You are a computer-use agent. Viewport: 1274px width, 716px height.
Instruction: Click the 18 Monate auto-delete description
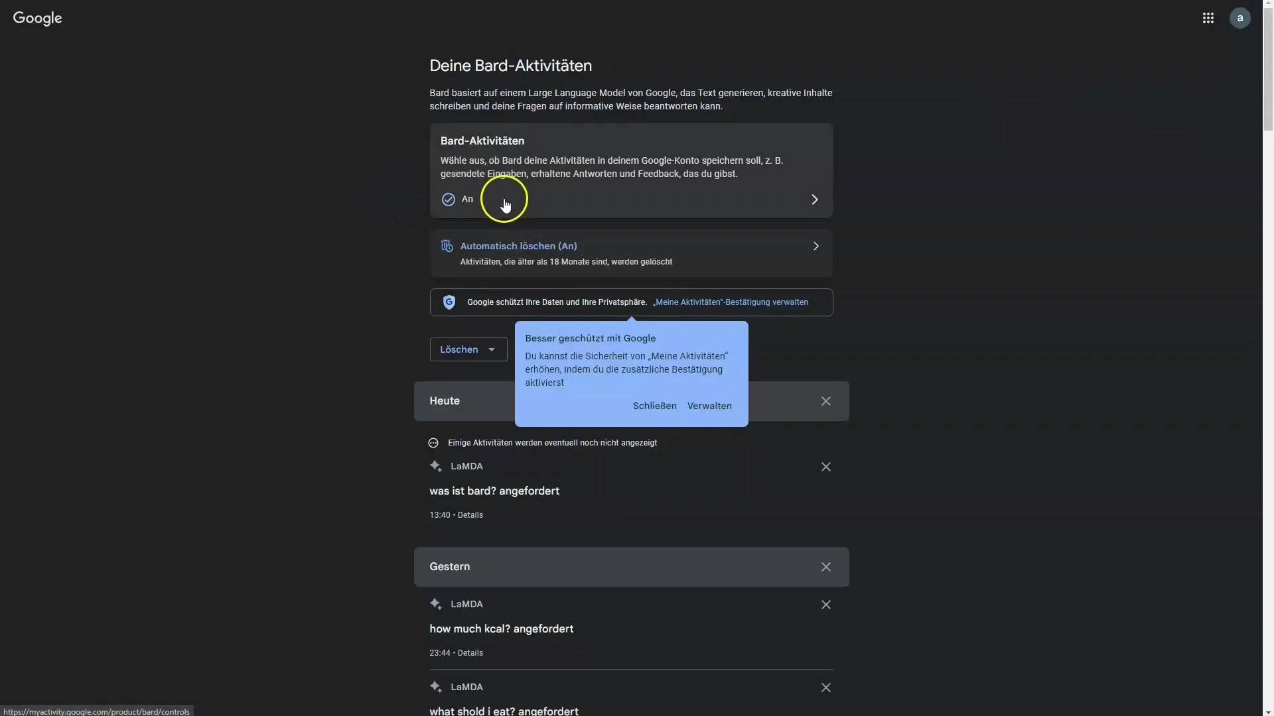tap(566, 262)
